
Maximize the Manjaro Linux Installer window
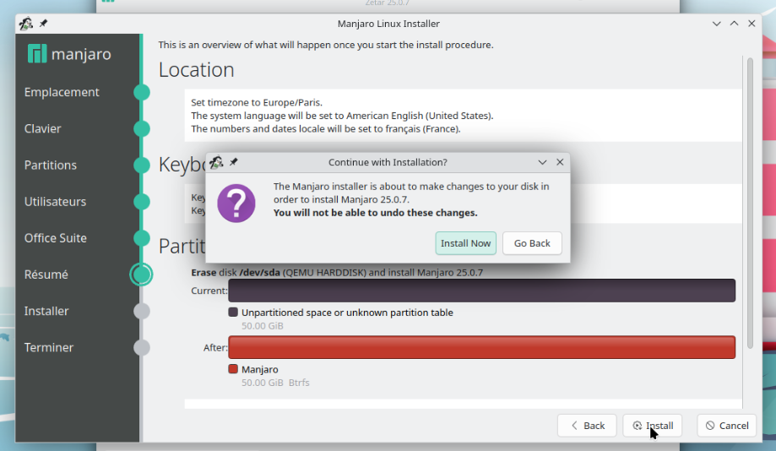734,24
